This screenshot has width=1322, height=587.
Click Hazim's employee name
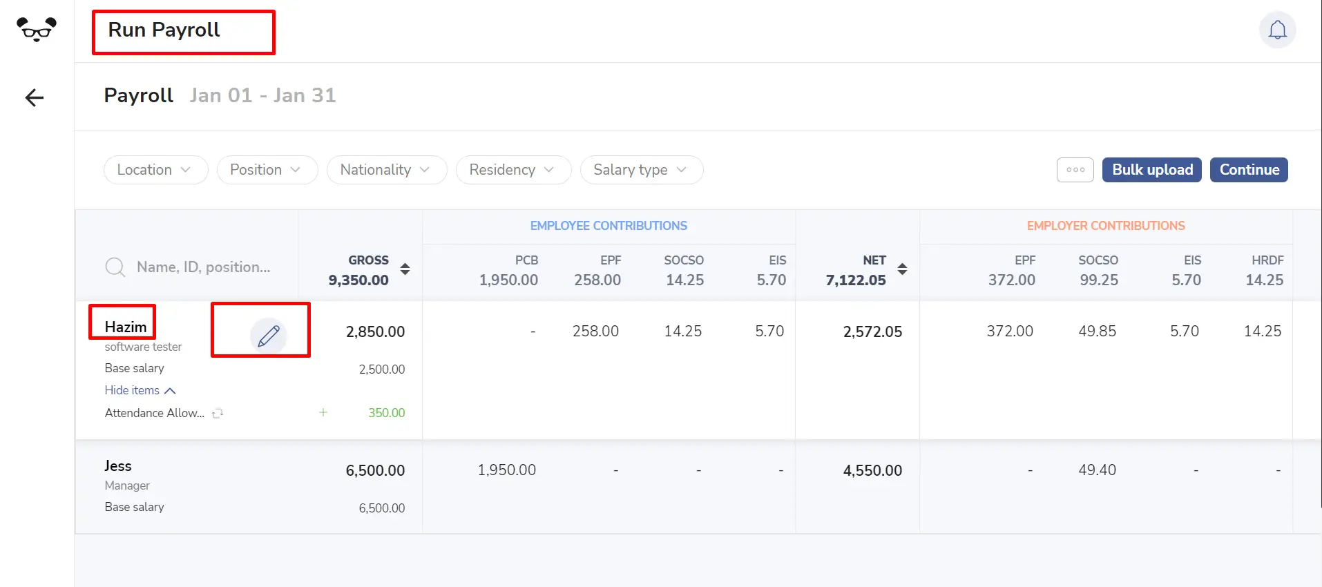point(126,327)
